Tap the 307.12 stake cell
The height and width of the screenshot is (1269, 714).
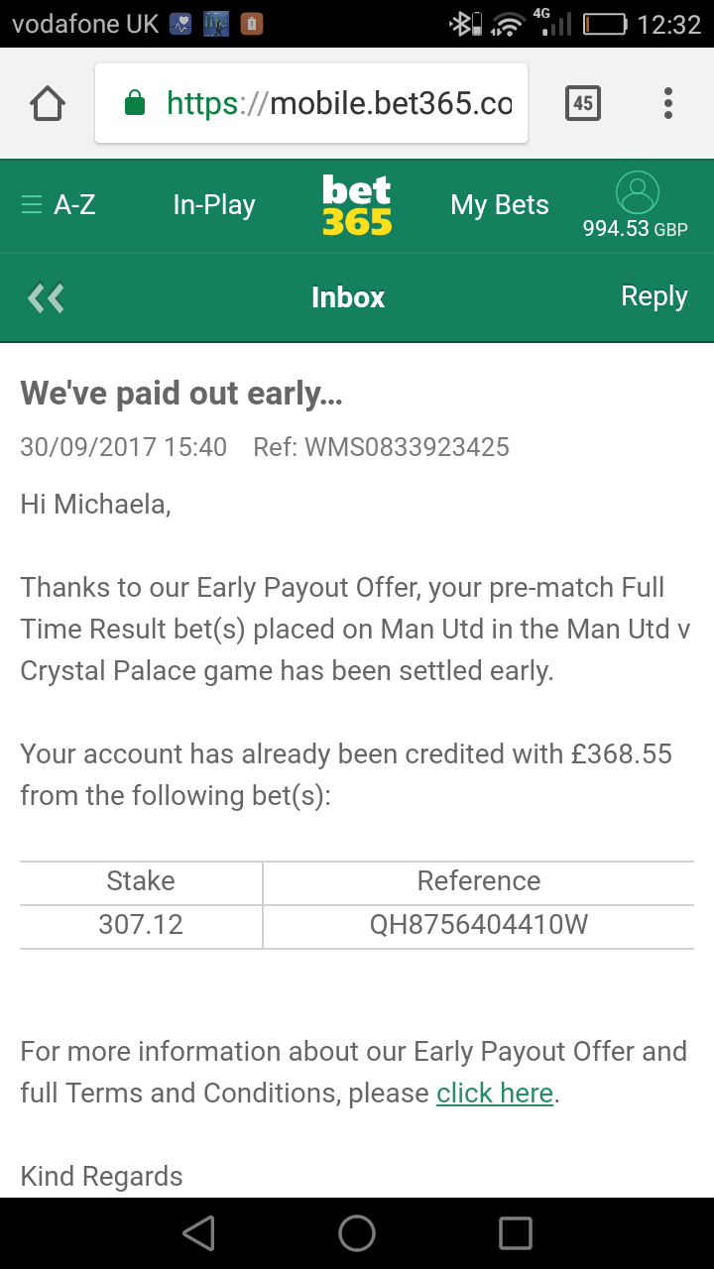(x=141, y=925)
